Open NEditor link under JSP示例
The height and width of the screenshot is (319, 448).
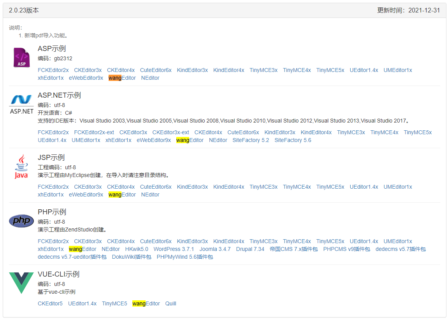click(x=150, y=195)
